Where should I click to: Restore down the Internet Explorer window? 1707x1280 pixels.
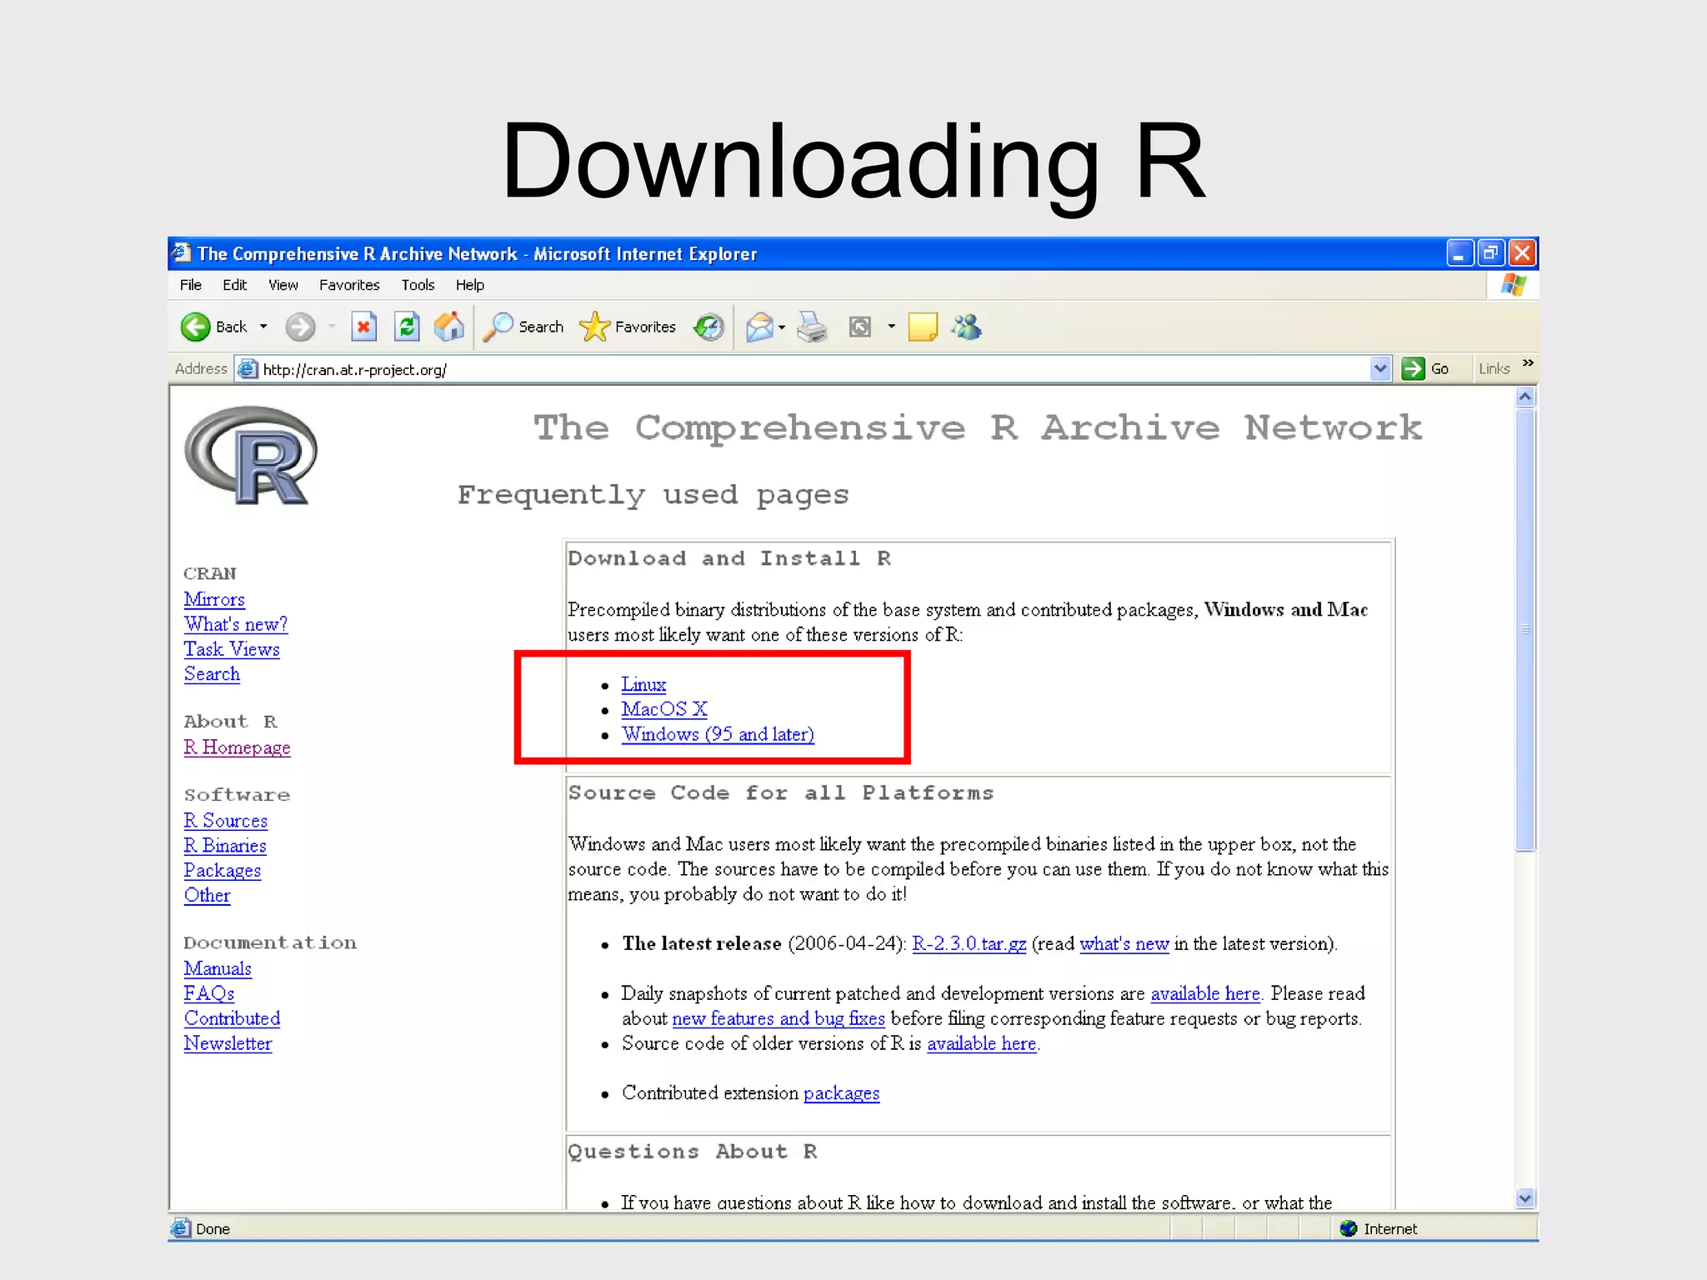pyautogui.click(x=1490, y=253)
